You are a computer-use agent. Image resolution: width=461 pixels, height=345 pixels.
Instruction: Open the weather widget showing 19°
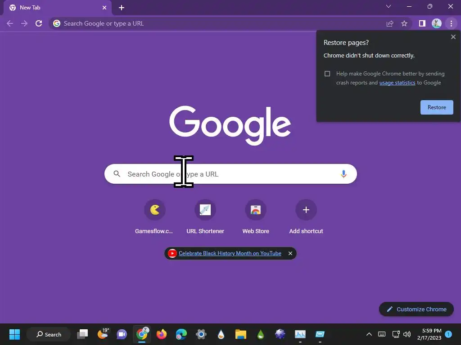[x=103, y=334]
